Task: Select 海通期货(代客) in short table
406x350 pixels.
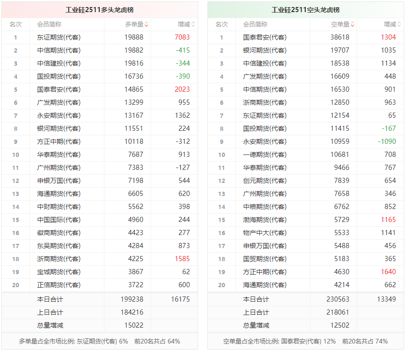Action: click(x=265, y=285)
